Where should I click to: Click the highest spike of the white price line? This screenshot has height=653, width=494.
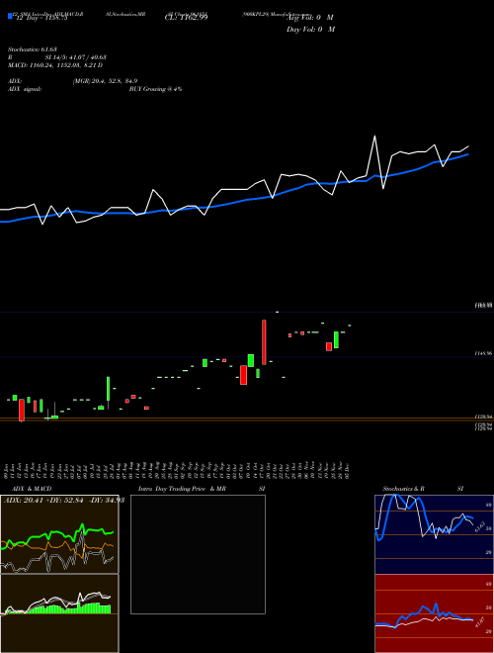coord(374,137)
